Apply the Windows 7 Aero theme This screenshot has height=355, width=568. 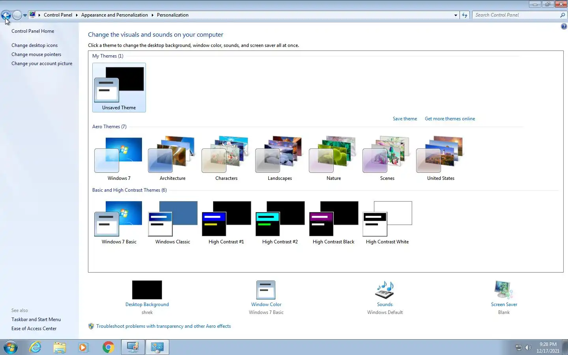pyautogui.click(x=119, y=159)
